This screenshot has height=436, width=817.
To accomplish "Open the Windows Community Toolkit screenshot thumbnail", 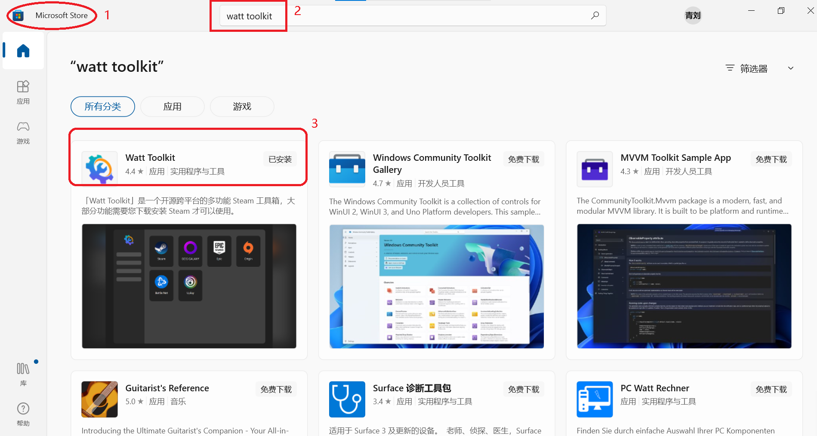I will (x=437, y=286).
